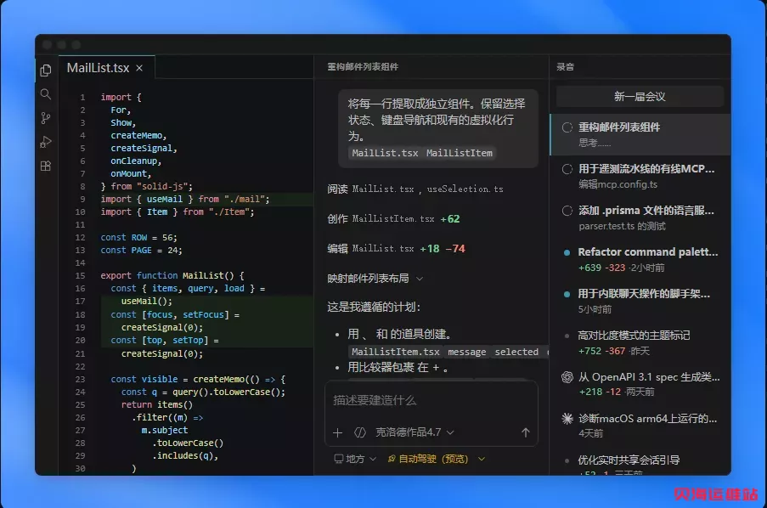Click the +752 -367 diff stats text
767x508 pixels.
pos(601,351)
